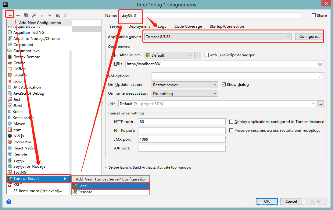Expand the Tomcat Server submenu
The image size is (333, 210).
(39, 179)
